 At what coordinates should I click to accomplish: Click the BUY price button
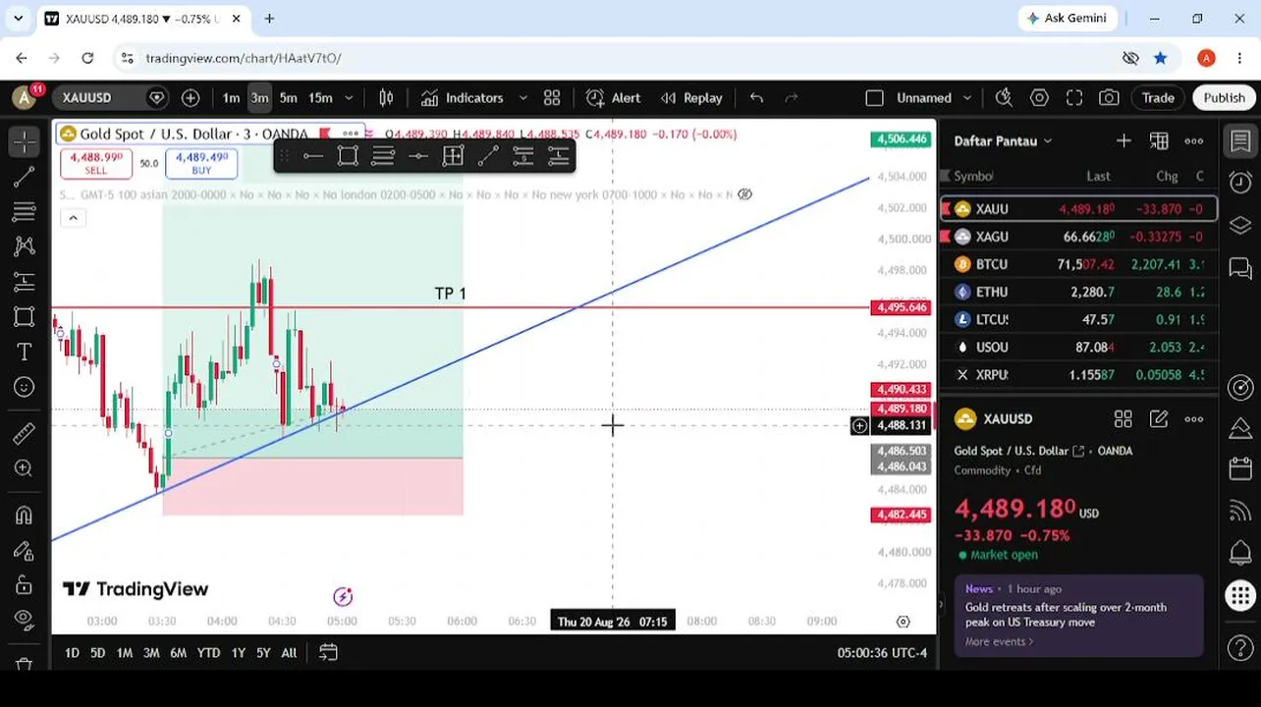coord(201,163)
